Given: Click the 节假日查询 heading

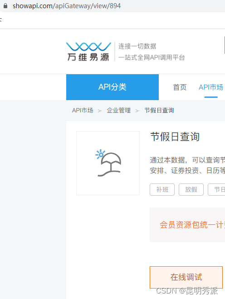Looking at the screenshot, I should tap(175, 137).
